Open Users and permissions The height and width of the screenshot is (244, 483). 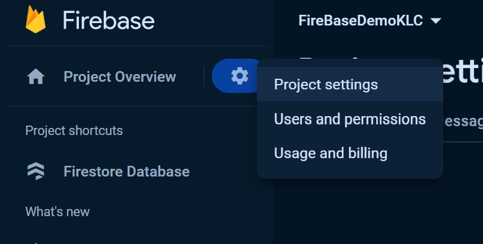point(349,119)
